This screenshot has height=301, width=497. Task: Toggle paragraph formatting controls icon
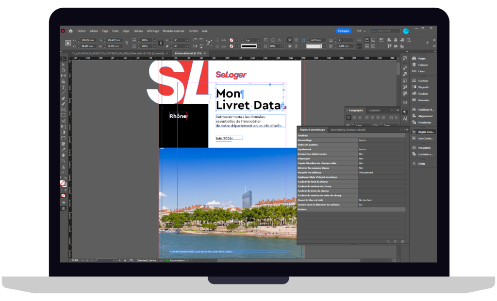pyautogui.click(x=405, y=112)
